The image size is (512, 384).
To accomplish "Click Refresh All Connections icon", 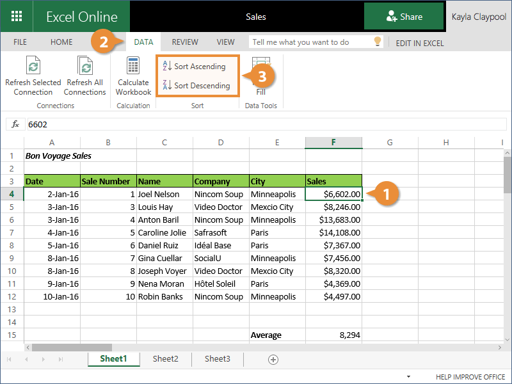I will pyautogui.click(x=84, y=66).
